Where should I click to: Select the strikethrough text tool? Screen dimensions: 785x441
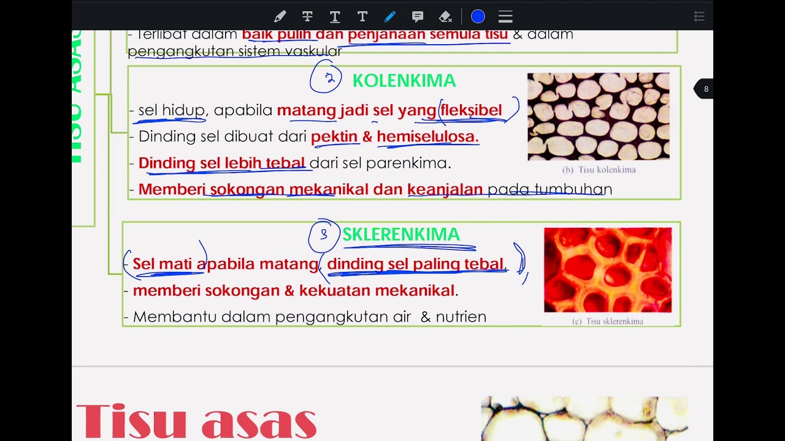[307, 17]
